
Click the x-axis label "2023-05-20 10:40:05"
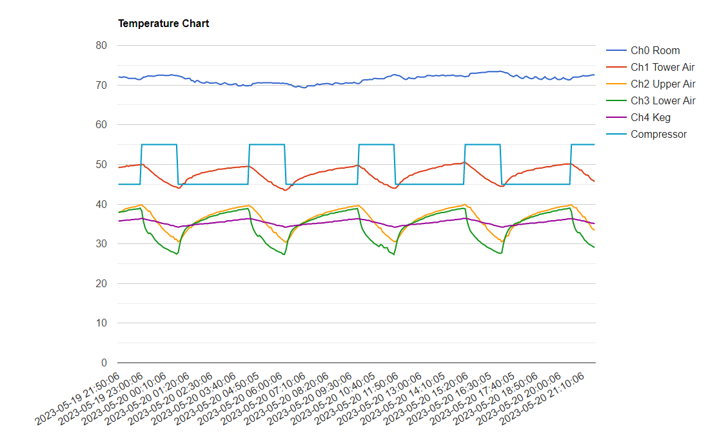(333, 399)
